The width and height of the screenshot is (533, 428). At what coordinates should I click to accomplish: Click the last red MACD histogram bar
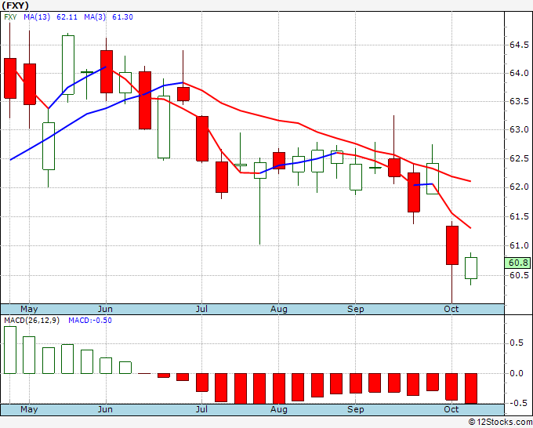coord(471,389)
